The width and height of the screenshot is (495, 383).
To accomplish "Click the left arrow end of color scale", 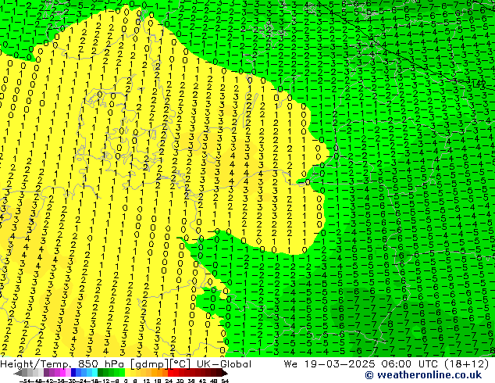I will (18, 373).
